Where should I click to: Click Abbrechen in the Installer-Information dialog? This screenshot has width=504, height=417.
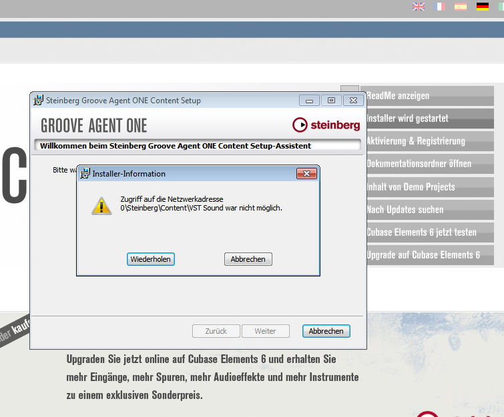(248, 259)
